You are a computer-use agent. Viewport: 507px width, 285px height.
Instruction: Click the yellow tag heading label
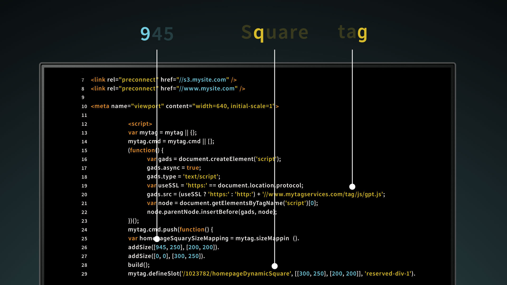click(x=353, y=32)
